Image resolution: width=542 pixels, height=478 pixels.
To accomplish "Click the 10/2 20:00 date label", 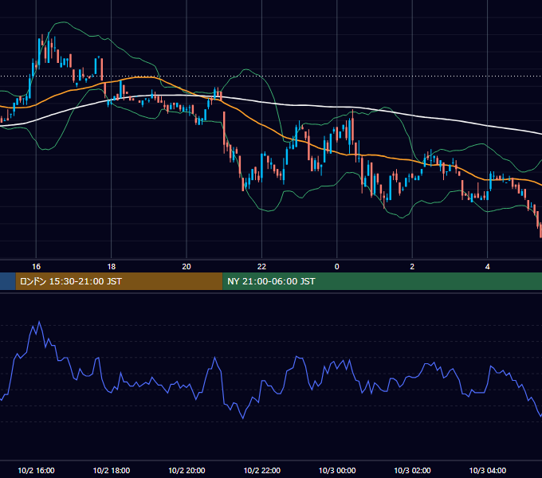I will click(187, 470).
